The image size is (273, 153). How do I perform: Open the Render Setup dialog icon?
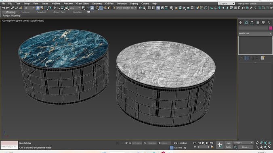[180, 8]
